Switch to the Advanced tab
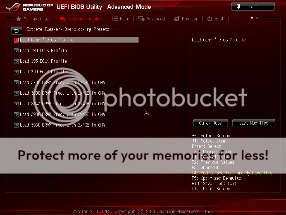Screen dimensions: 286x215 [152, 19]
